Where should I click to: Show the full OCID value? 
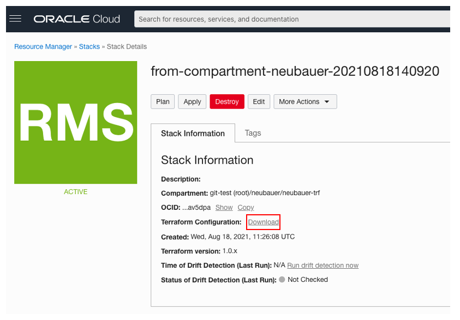[x=224, y=208]
